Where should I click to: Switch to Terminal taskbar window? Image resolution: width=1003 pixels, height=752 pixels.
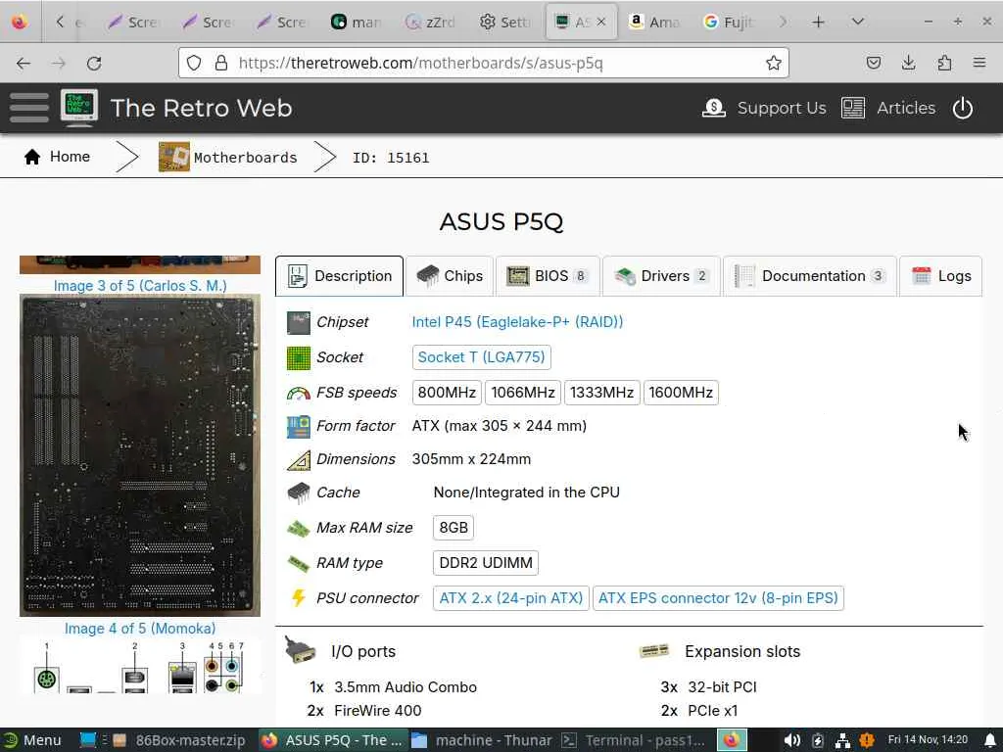pos(634,740)
